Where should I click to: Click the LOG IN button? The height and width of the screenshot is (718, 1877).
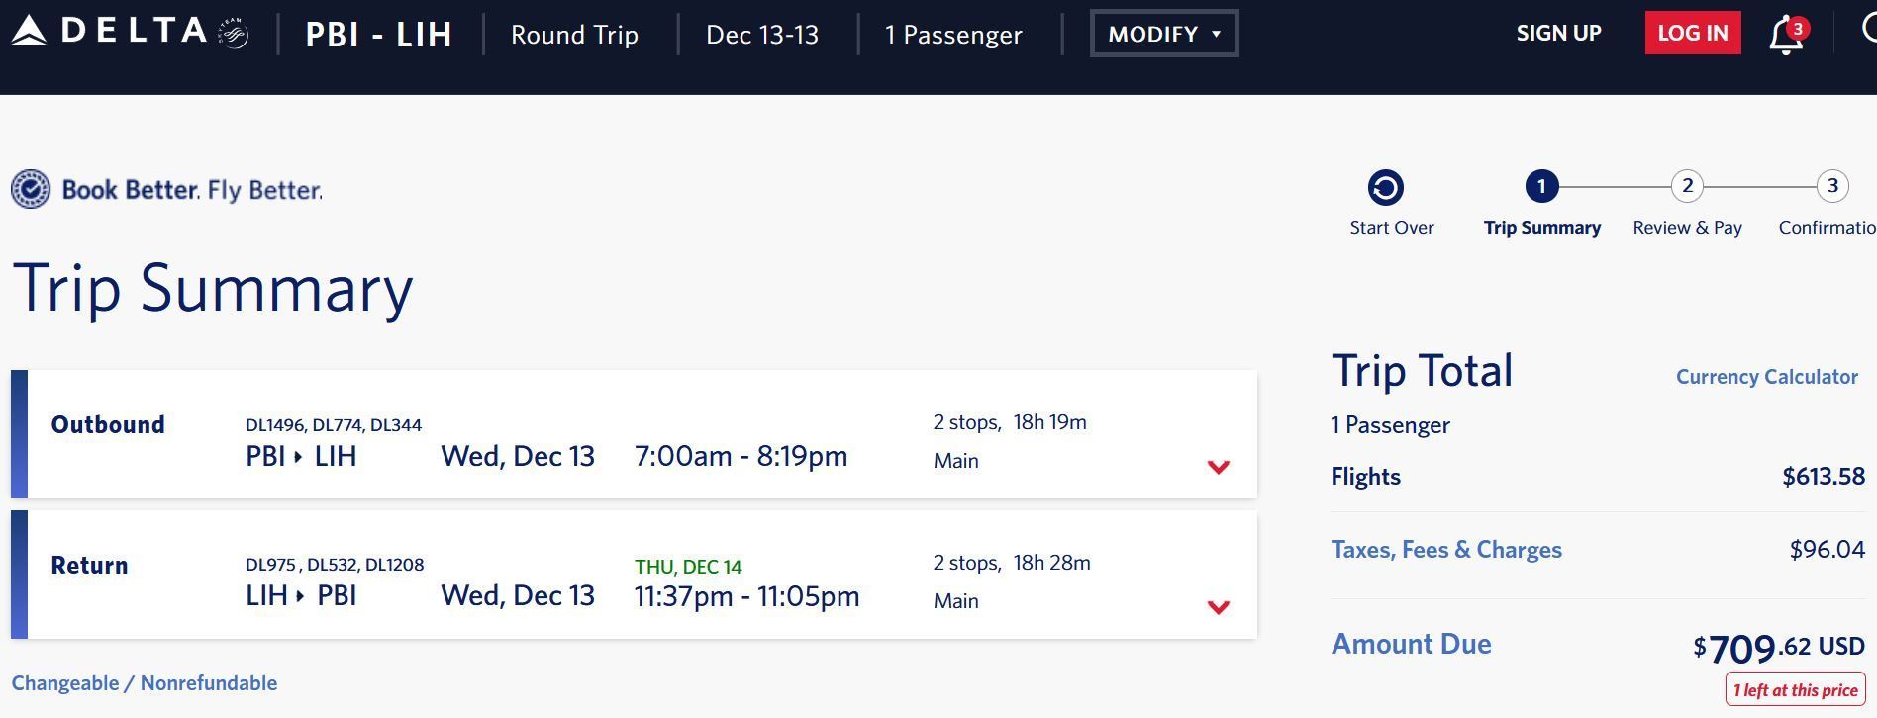tap(1693, 33)
